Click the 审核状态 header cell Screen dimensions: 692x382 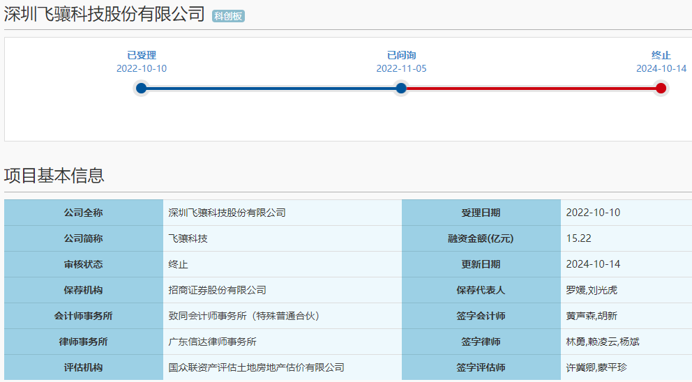(x=84, y=264)
